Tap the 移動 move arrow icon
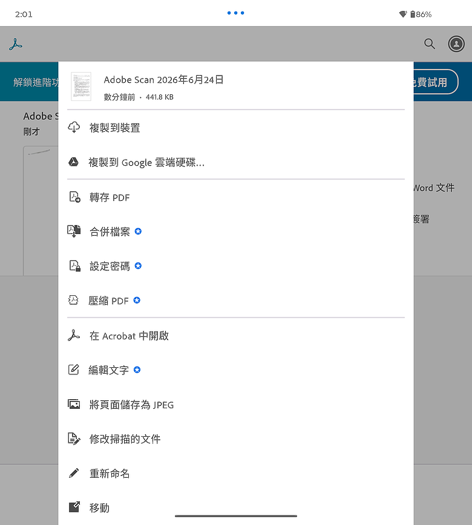 [x=74, y=507]
